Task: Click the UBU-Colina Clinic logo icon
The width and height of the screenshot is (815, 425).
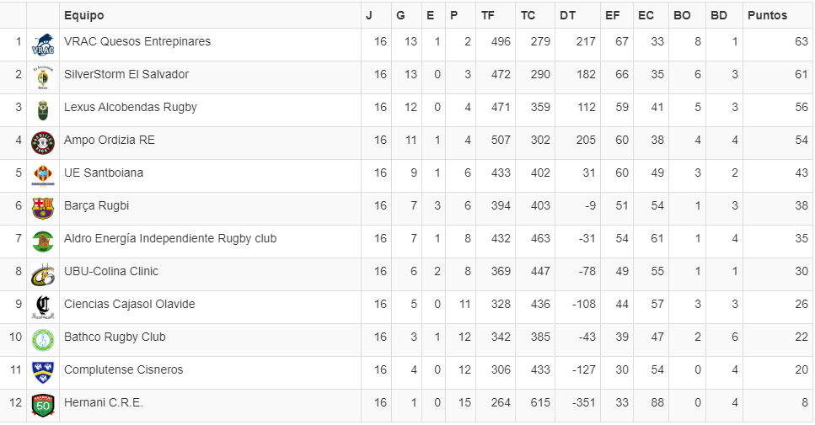Action: pos(42,274)
